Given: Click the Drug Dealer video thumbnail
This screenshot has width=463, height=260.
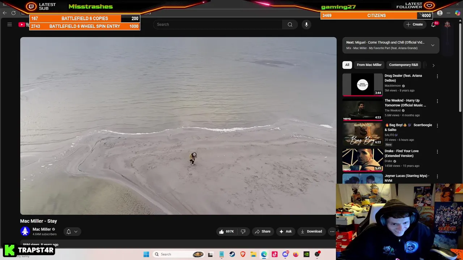Looking at the screenshot, I should click(x=362, y=85).
